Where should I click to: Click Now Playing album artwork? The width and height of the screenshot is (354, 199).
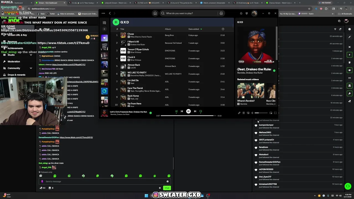coord(256,46)
